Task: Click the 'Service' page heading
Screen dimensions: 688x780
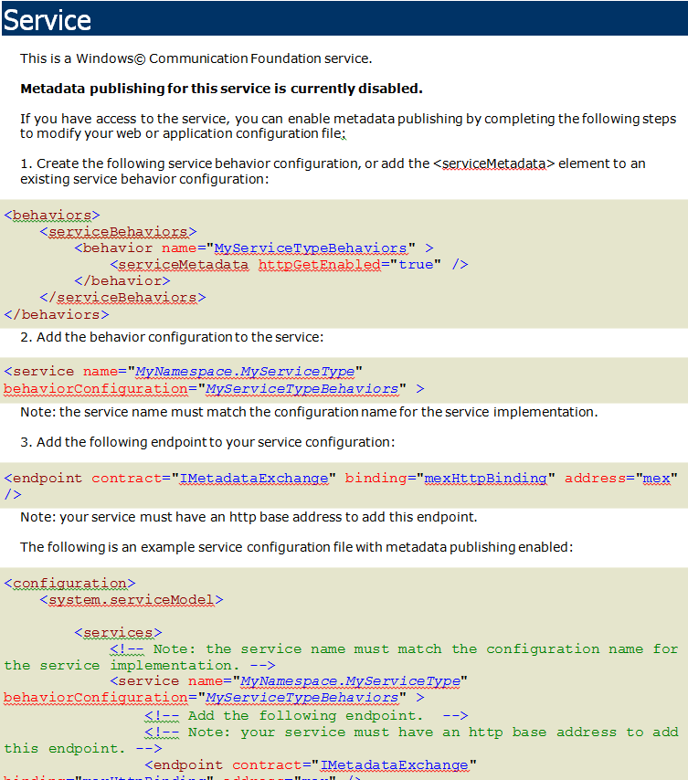Action: (48, 20)
